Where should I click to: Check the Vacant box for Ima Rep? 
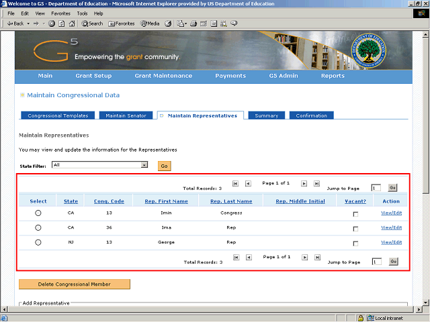point(355,228)
